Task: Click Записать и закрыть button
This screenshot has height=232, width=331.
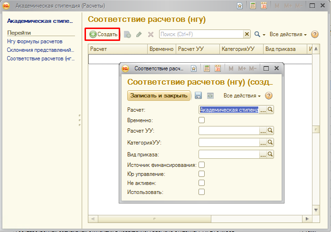Action: coord(159,96)
